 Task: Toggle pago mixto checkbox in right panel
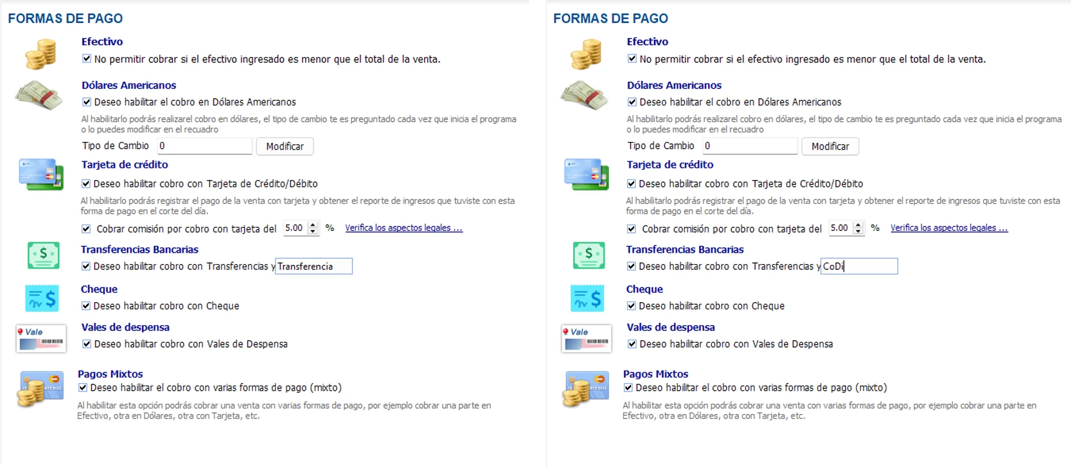(x=628, y=388)
